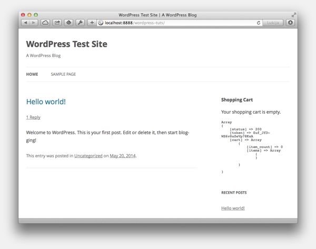Click the layered extension toolbar icon
316x249 pixels.
pos(68,23)
